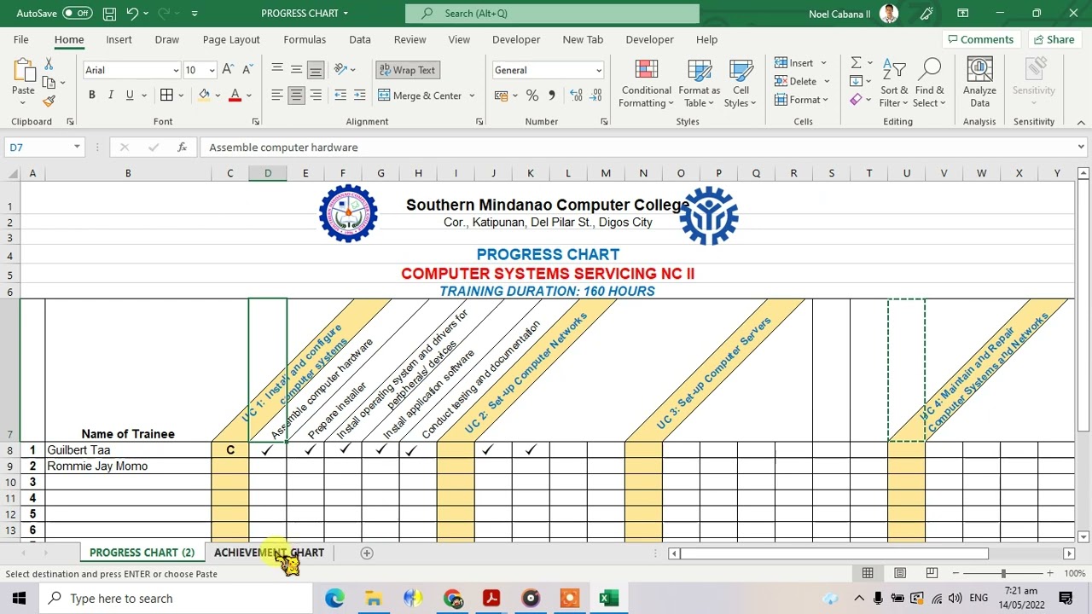Click the Increase Font Size icon
1092x614 pixels.
[x=228, y=70]
